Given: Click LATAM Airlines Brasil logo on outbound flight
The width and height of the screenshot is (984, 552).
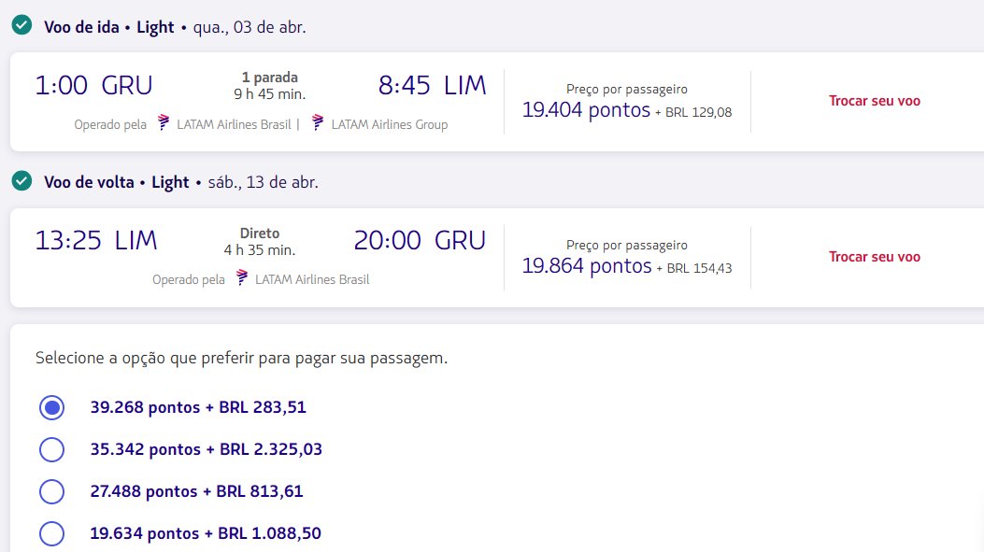Looking at the screenshot, I should coord(164,123).
